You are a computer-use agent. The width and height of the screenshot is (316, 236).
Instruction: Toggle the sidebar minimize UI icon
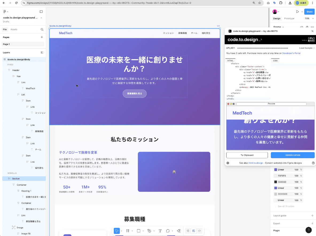41,12
